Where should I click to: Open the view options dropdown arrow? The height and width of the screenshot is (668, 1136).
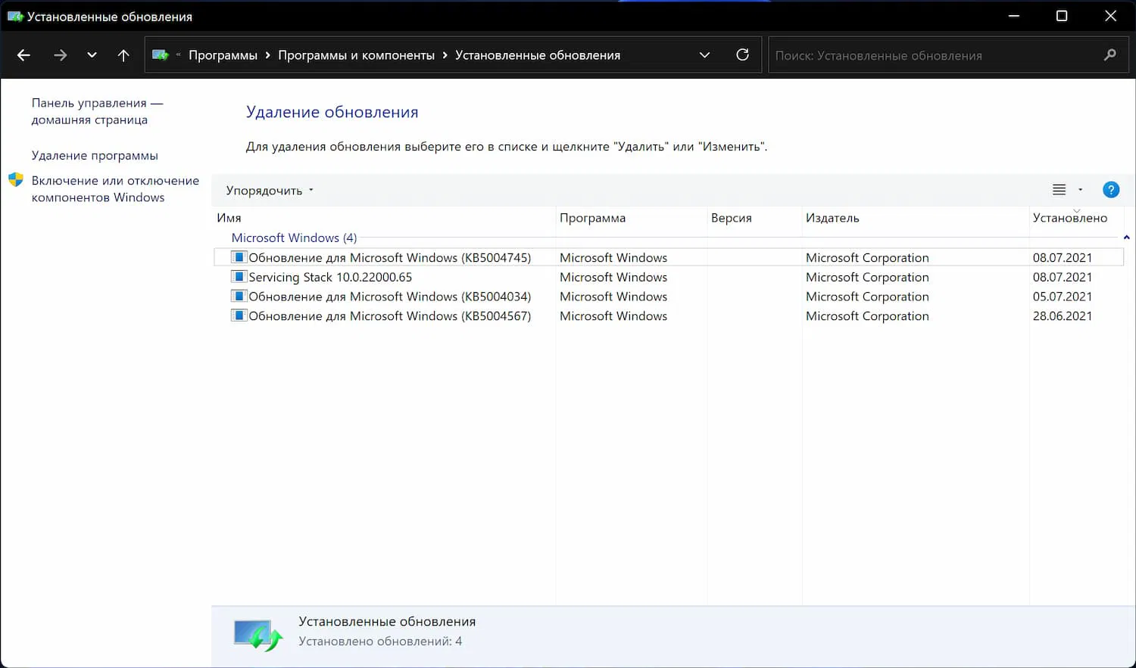1080,190
